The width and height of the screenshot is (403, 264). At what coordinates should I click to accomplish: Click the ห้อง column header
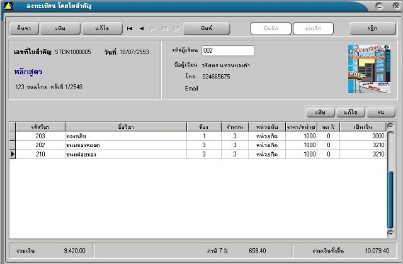(204, 127)
